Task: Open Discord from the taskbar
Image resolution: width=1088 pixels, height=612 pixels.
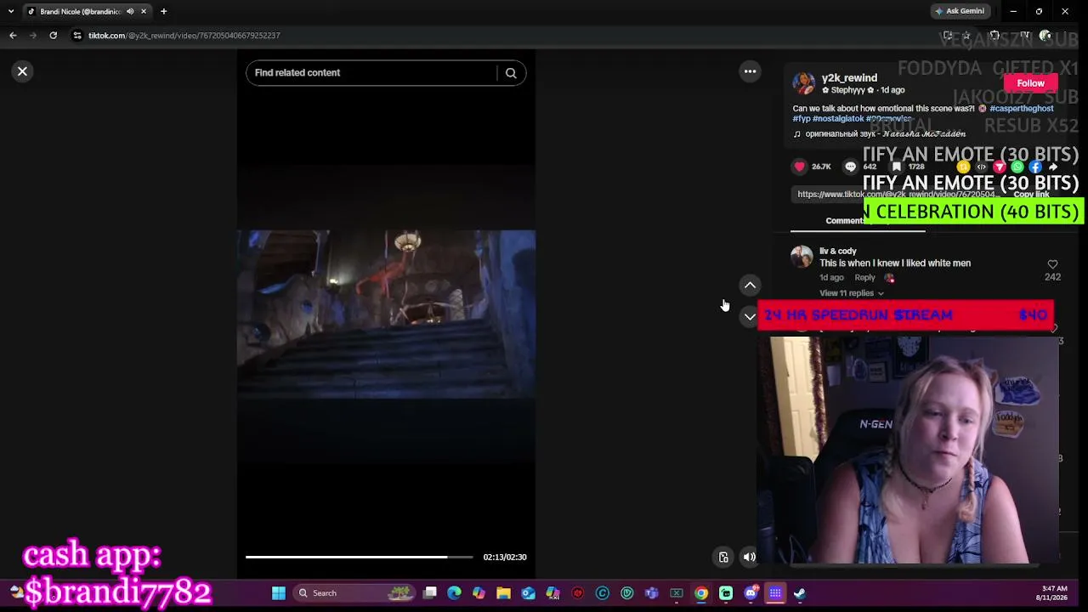Action: pyautogui.click(x=751, y=593)
